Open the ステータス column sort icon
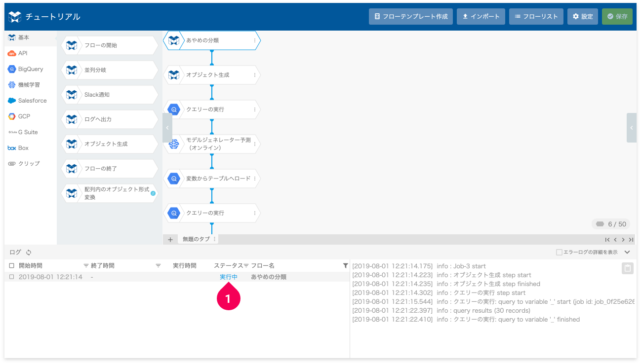 pos(245,266)
